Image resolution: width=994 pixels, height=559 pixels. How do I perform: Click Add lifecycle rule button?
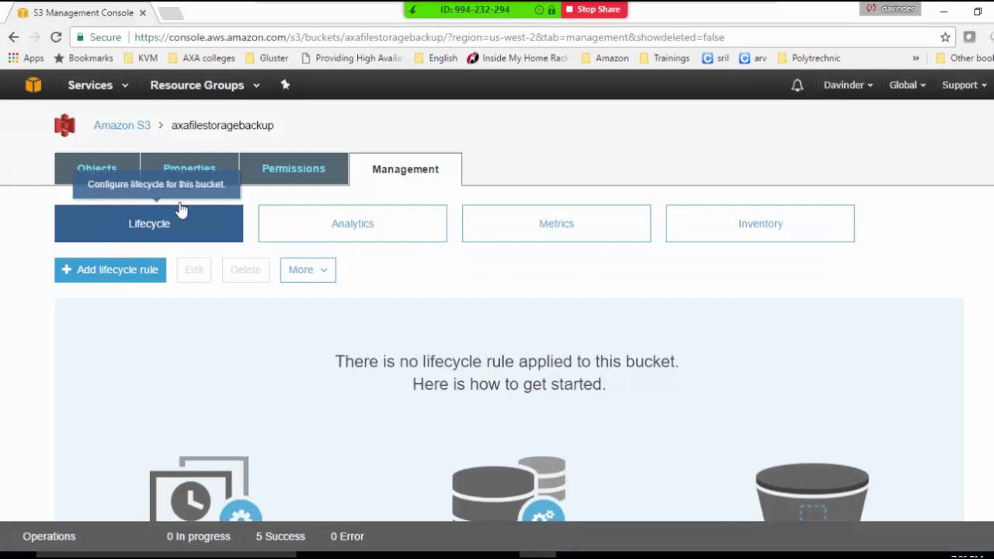[x=110, y=269]
